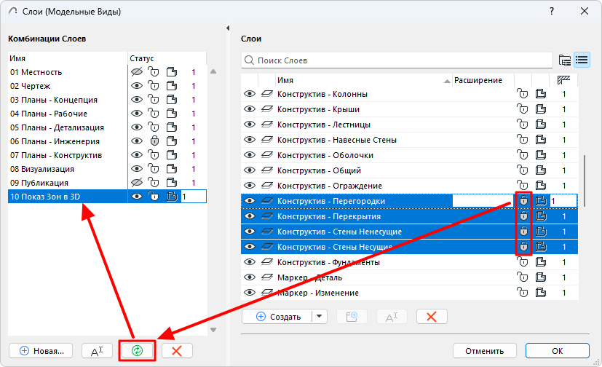Click the Поиск Слоев search field
The height and width of the screenshot is (367, 602).
(x=397, y=60)
